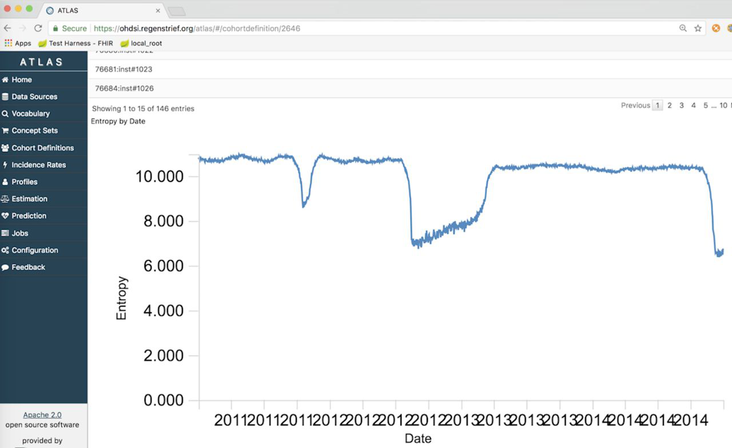Bookmark page with the star icon
This screenshot has width=732, height=448.
coord(698,28)
